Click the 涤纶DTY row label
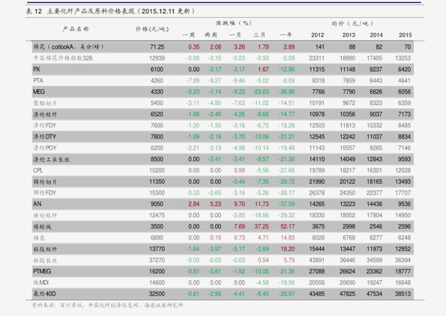Image resolution: width=446 pixels, height=316 pixels. pyautogui.click(x=45, y=137)
